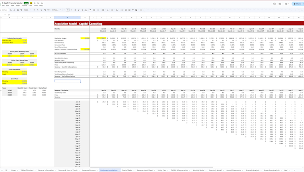The height and width of the screenshot is (172, 304).
Task: Open the Tools menu
Action: [36, 6]
